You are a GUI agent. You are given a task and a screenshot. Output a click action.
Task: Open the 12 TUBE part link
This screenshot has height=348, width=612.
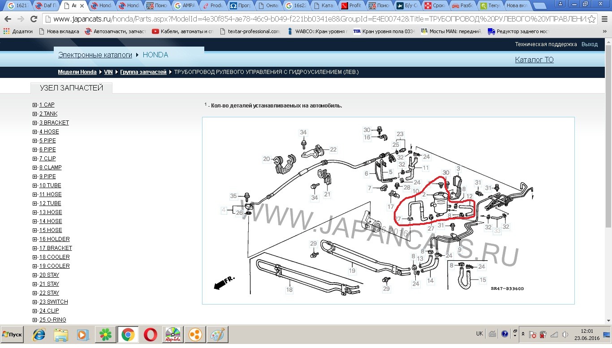coord(50,203)
